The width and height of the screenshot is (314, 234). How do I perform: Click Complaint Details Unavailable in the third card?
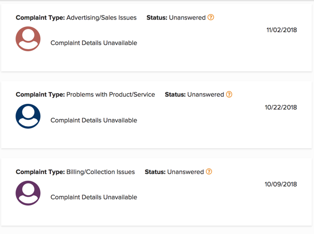pyautogui.click(x=94, y=197)
